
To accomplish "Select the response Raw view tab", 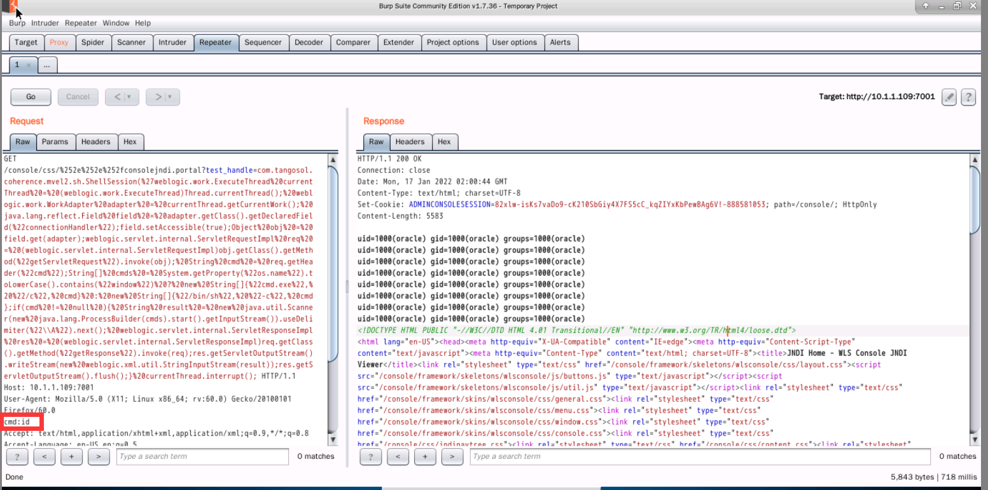I will tap(377, 142).
